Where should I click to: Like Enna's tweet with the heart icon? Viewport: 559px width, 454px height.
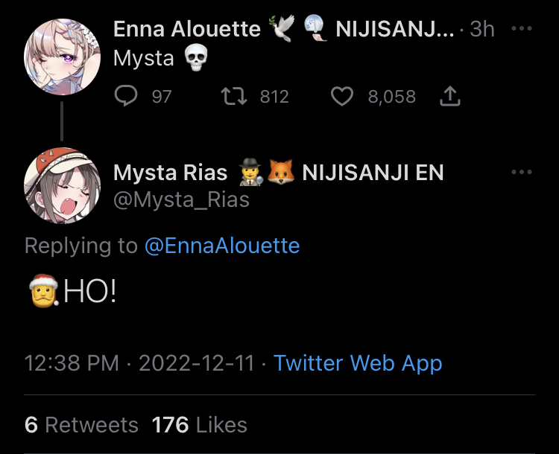341,96
